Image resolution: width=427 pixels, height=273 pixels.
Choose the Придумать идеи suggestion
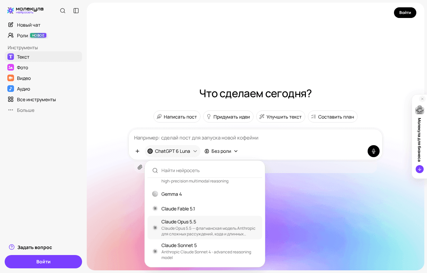point(228,117)
